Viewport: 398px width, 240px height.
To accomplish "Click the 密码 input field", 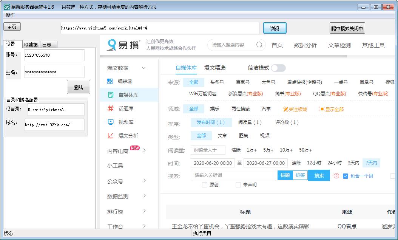I will click(54, 72).
